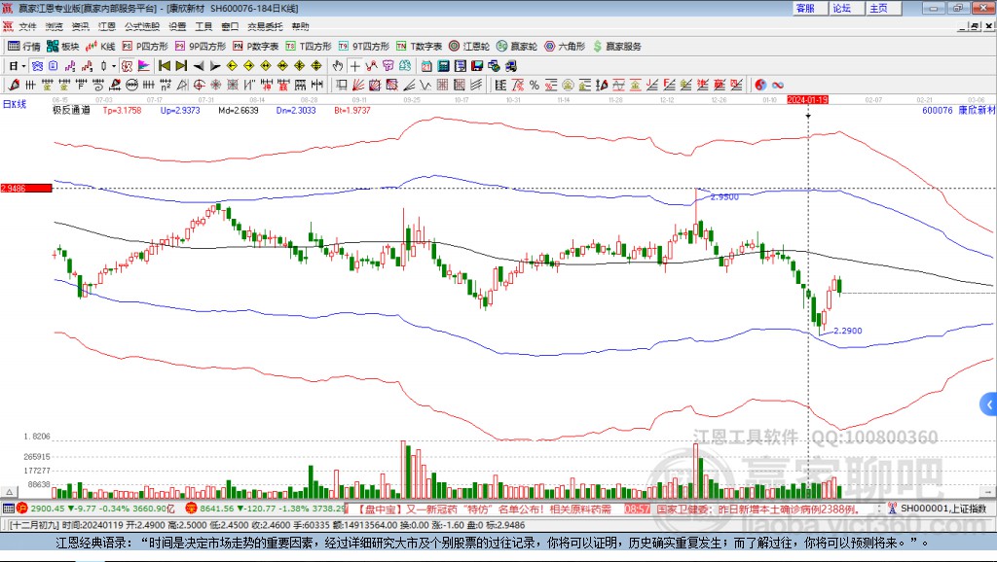Open the 工具 menu
997x562 pixels.
203,26
